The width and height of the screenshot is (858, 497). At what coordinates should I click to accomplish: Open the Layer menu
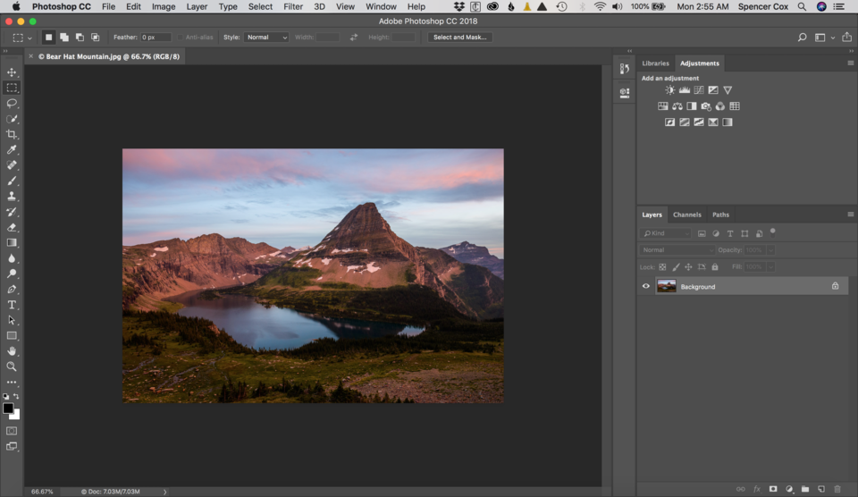pyautogui.click(x=197, y=6)
